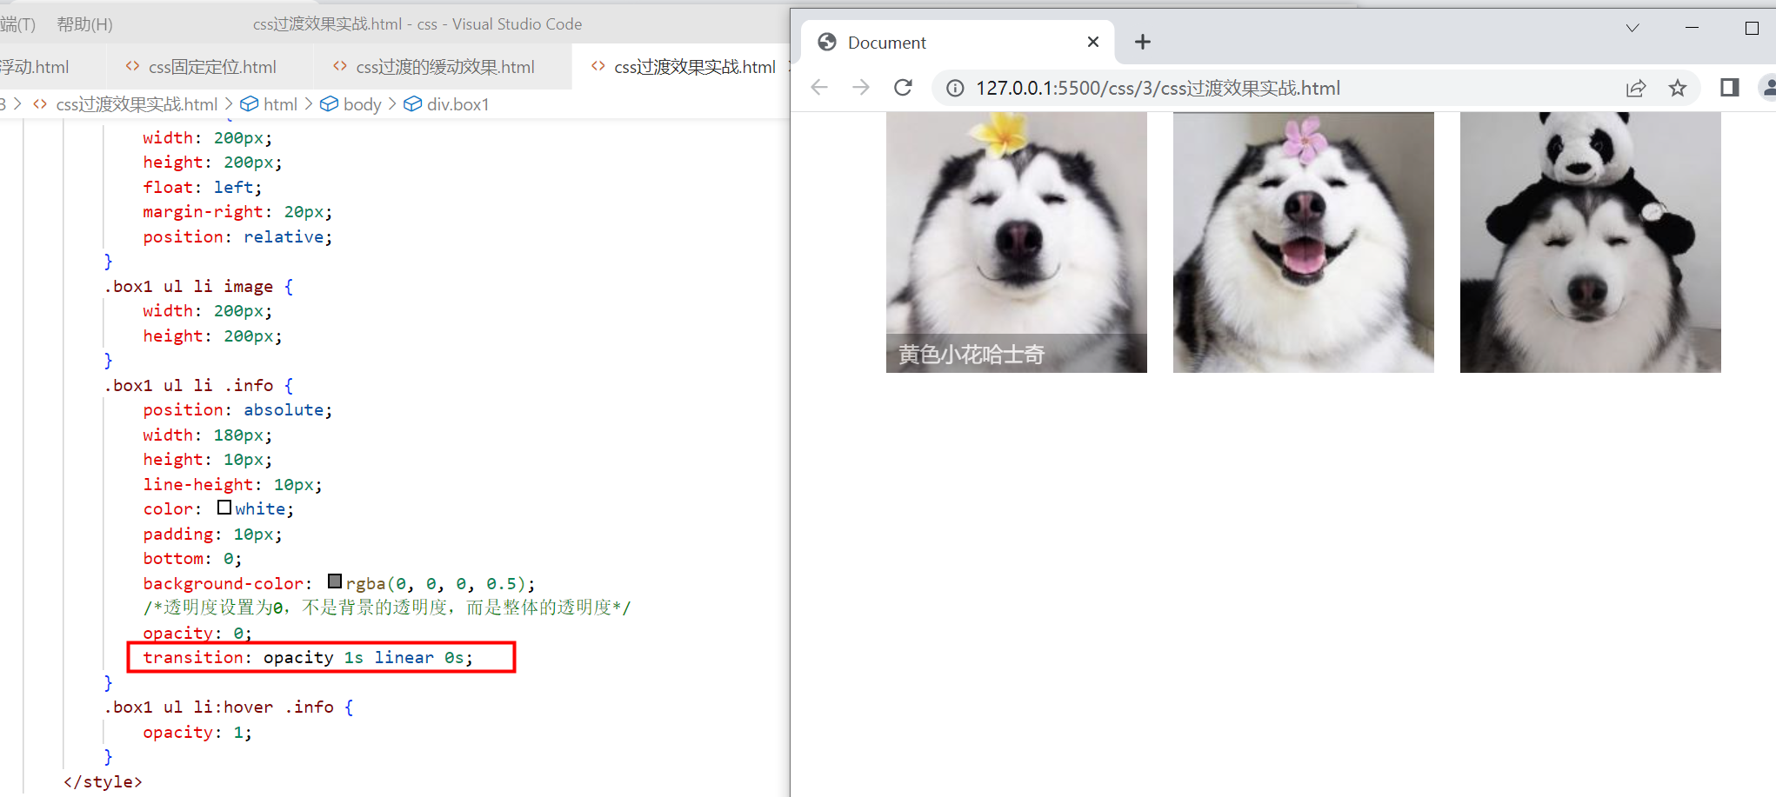Open the 帮助(H) menu in VS Code
1776x797 pixels.
(84, 24)
